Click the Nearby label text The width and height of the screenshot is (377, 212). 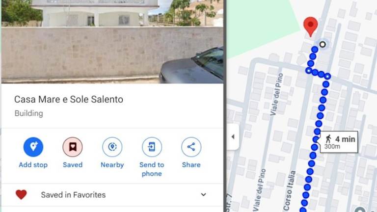click(112, 165)
